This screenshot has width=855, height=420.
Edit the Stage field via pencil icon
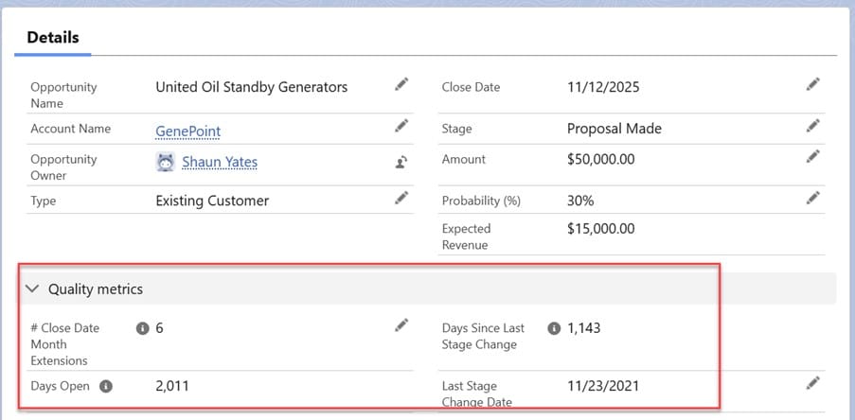[x=812, y=126]
